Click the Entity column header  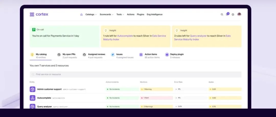click(32, 82)
